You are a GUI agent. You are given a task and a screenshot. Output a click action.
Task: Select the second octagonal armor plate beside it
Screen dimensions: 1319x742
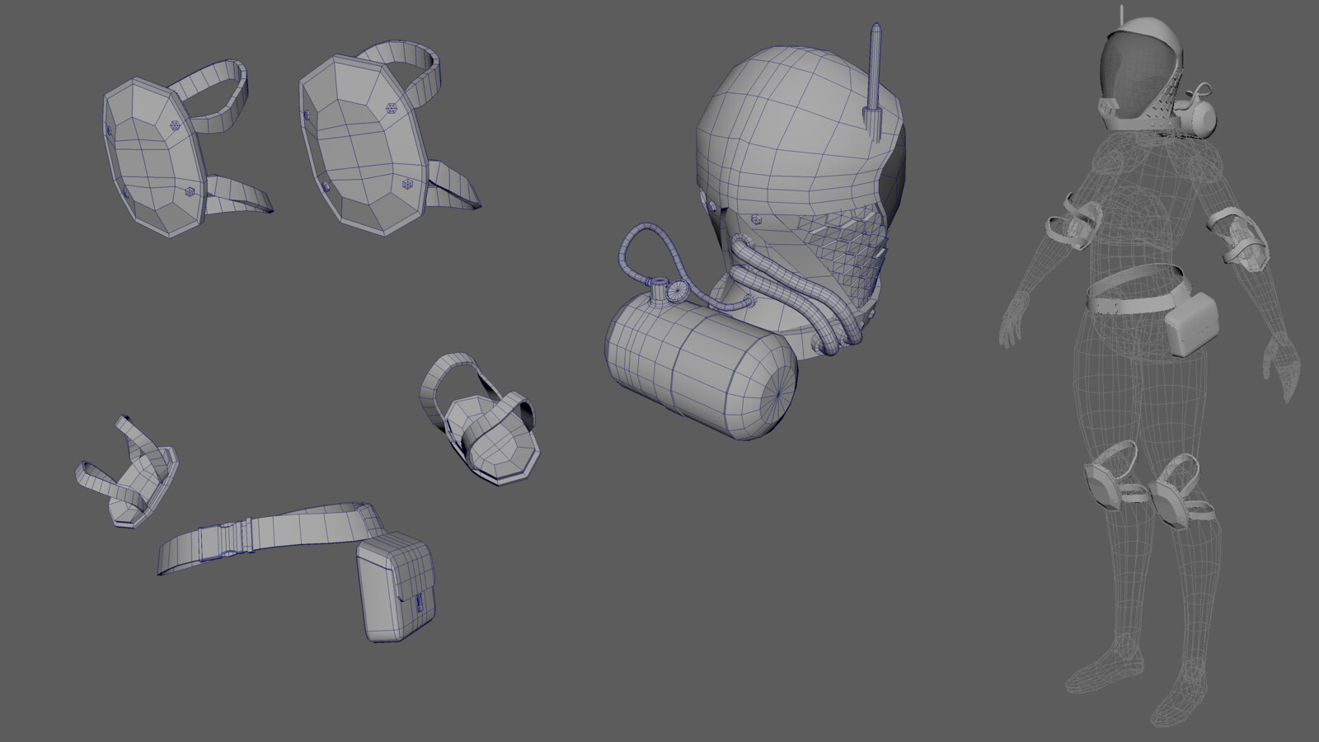[x=363, y=144]
